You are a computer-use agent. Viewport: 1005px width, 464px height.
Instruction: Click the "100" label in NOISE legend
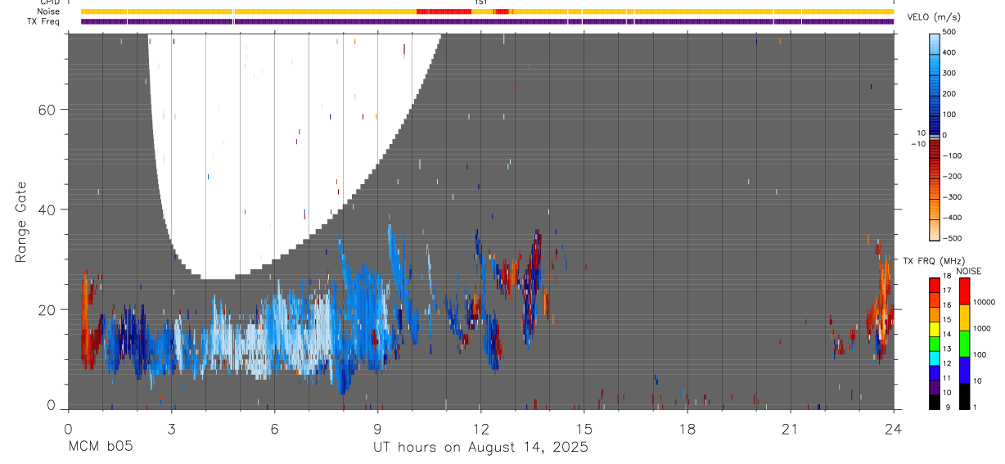click(x=980, y=355)
